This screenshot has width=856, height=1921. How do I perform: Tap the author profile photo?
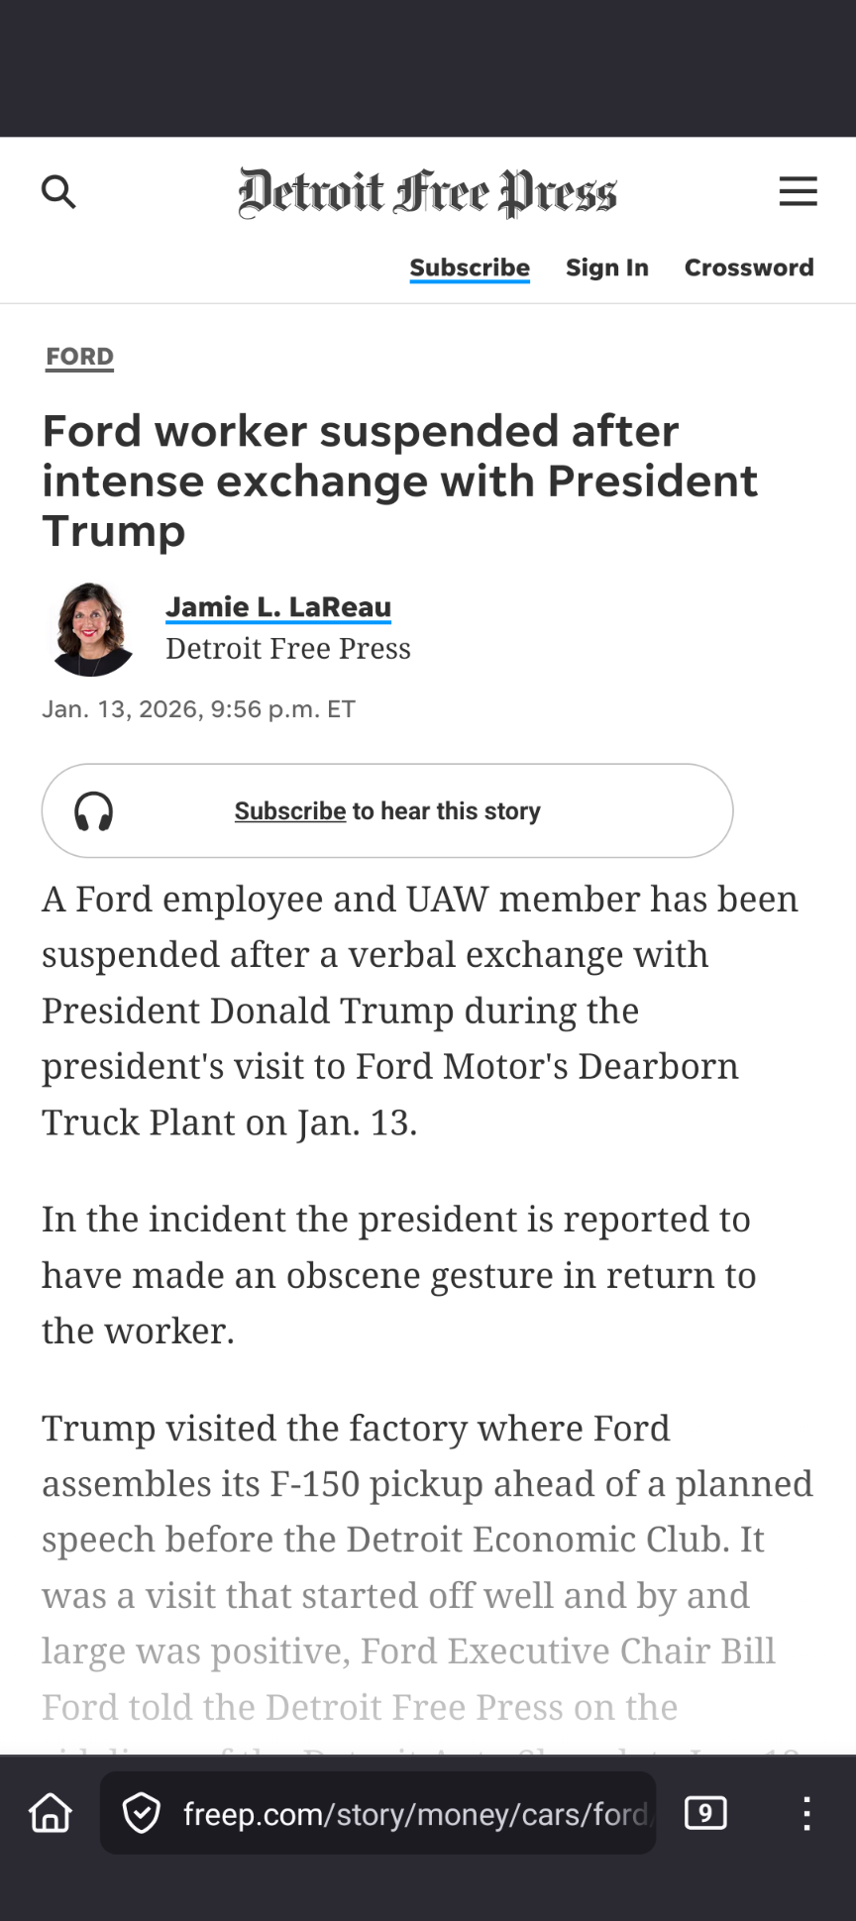[91, 629]
